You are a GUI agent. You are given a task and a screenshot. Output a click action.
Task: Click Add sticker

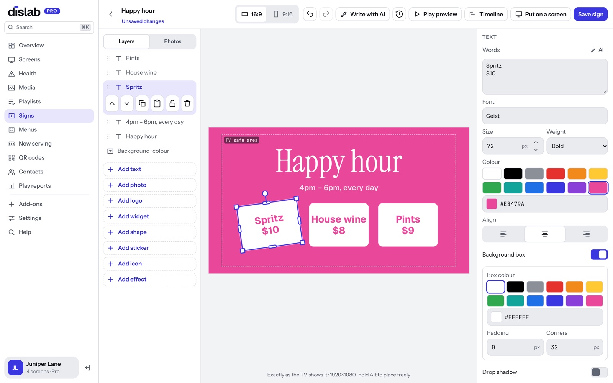coord(149,248)
